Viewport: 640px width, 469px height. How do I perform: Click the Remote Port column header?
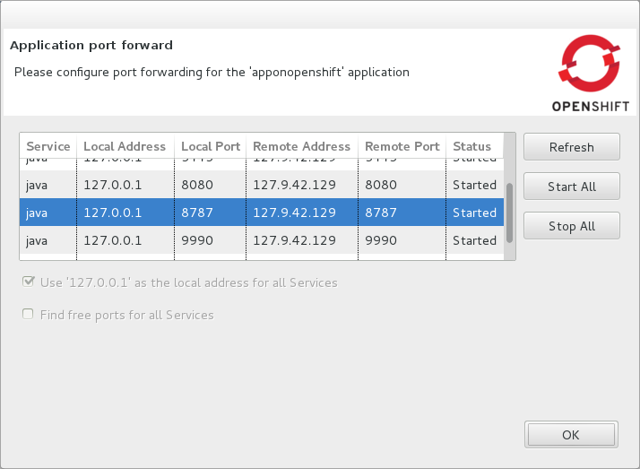[402, 146]
